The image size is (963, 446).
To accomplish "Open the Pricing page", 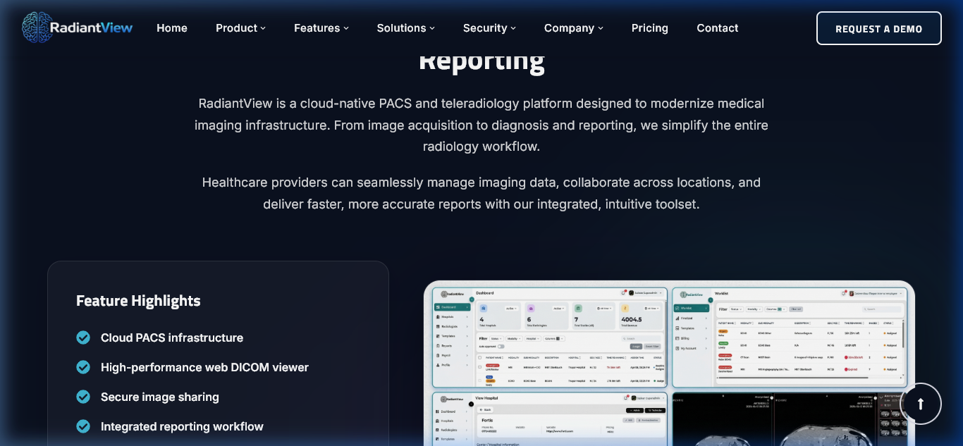I will click(x=650, y=28).
